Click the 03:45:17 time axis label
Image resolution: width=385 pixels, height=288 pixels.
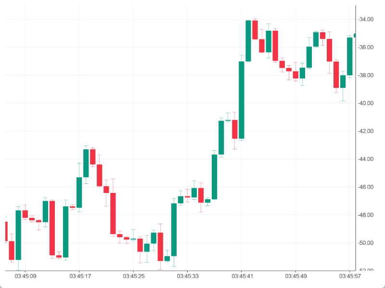(79, 276)
